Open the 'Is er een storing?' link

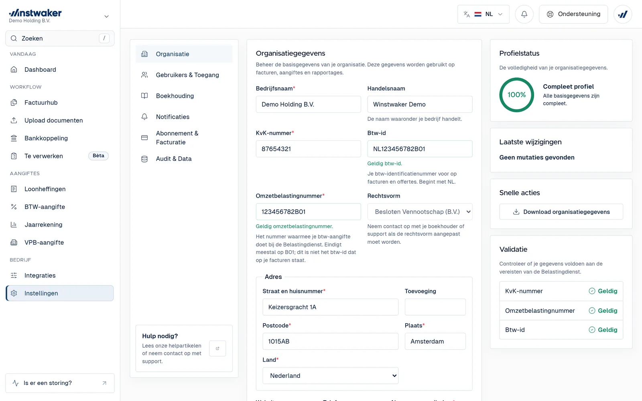pos(60,383)
